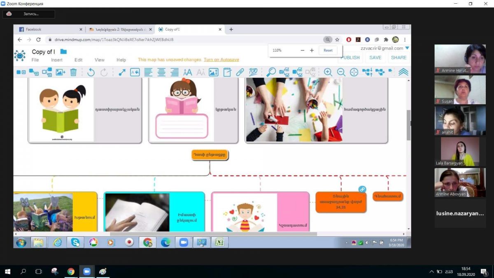Open the attachment paperclip tool
Viewport: 494px width, 278px height.
(x=240, y=72)
